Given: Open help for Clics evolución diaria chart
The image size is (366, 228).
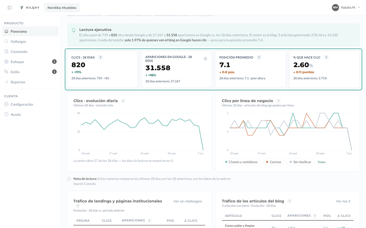Looking at the screenshot, I should click(x=123, y=101).
